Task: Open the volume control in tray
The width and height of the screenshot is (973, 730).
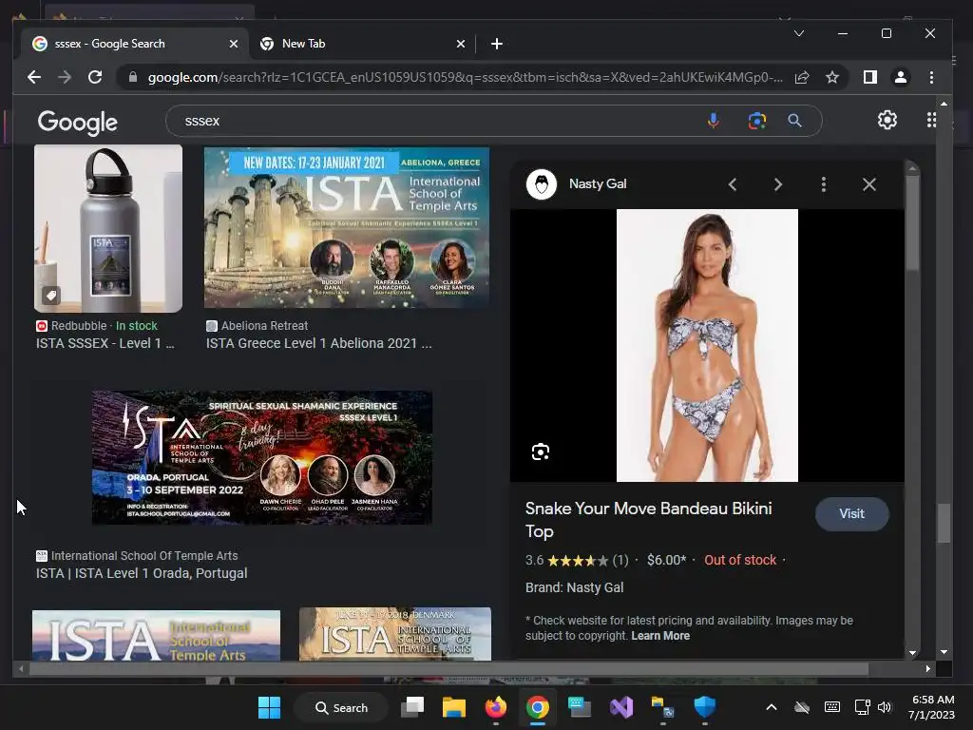Action: pyautogui.click(x=885, y=707)
